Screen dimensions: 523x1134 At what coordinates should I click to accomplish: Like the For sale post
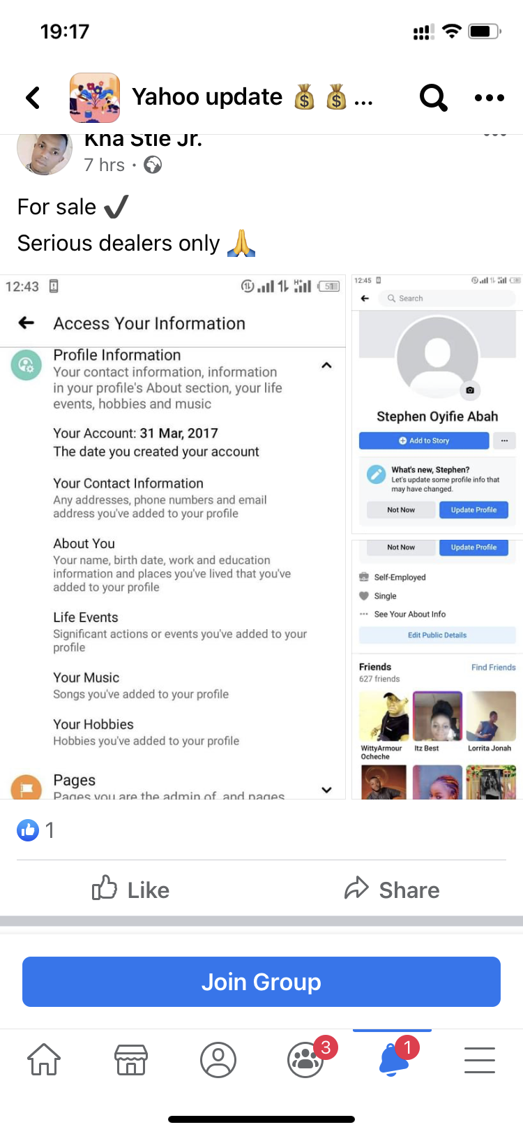[131, 890]
